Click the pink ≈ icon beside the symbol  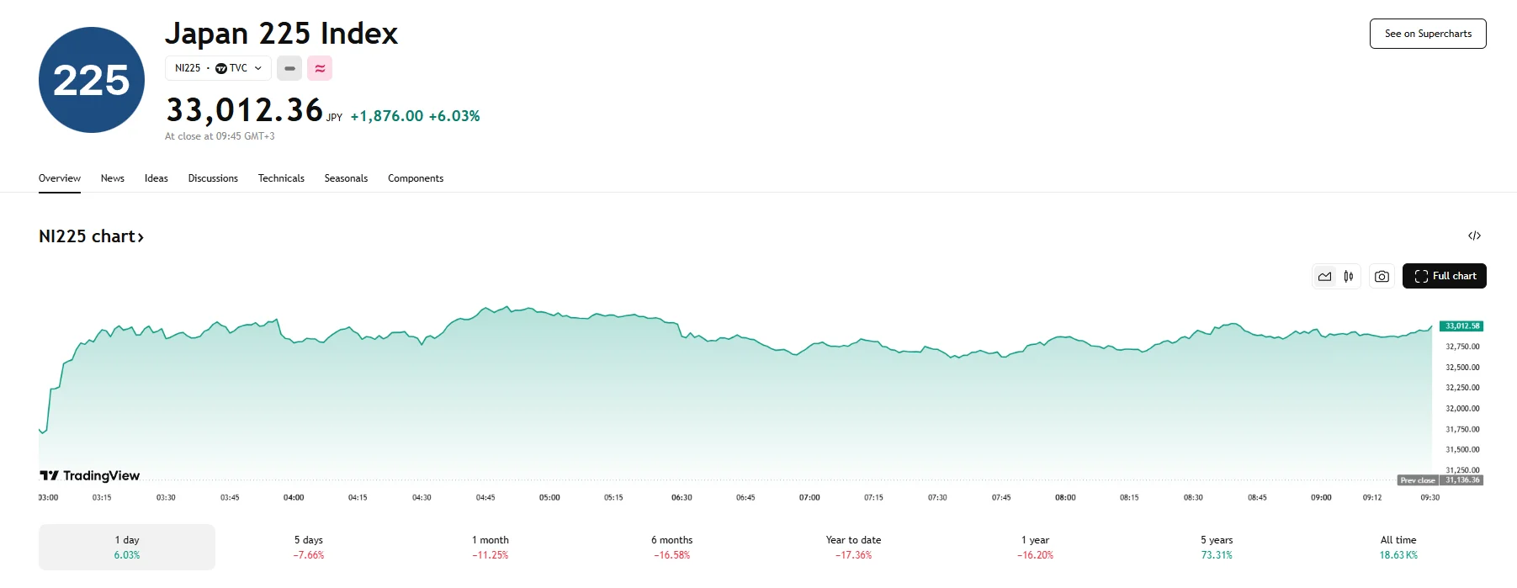click(x=320, y=68)
